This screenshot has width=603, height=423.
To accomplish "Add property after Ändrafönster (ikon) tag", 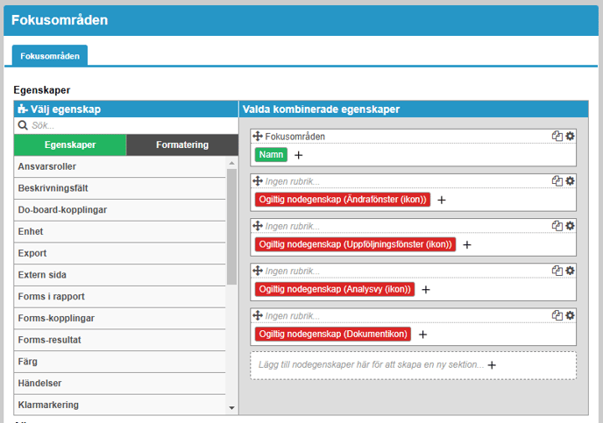I will [x=442, y=200].
